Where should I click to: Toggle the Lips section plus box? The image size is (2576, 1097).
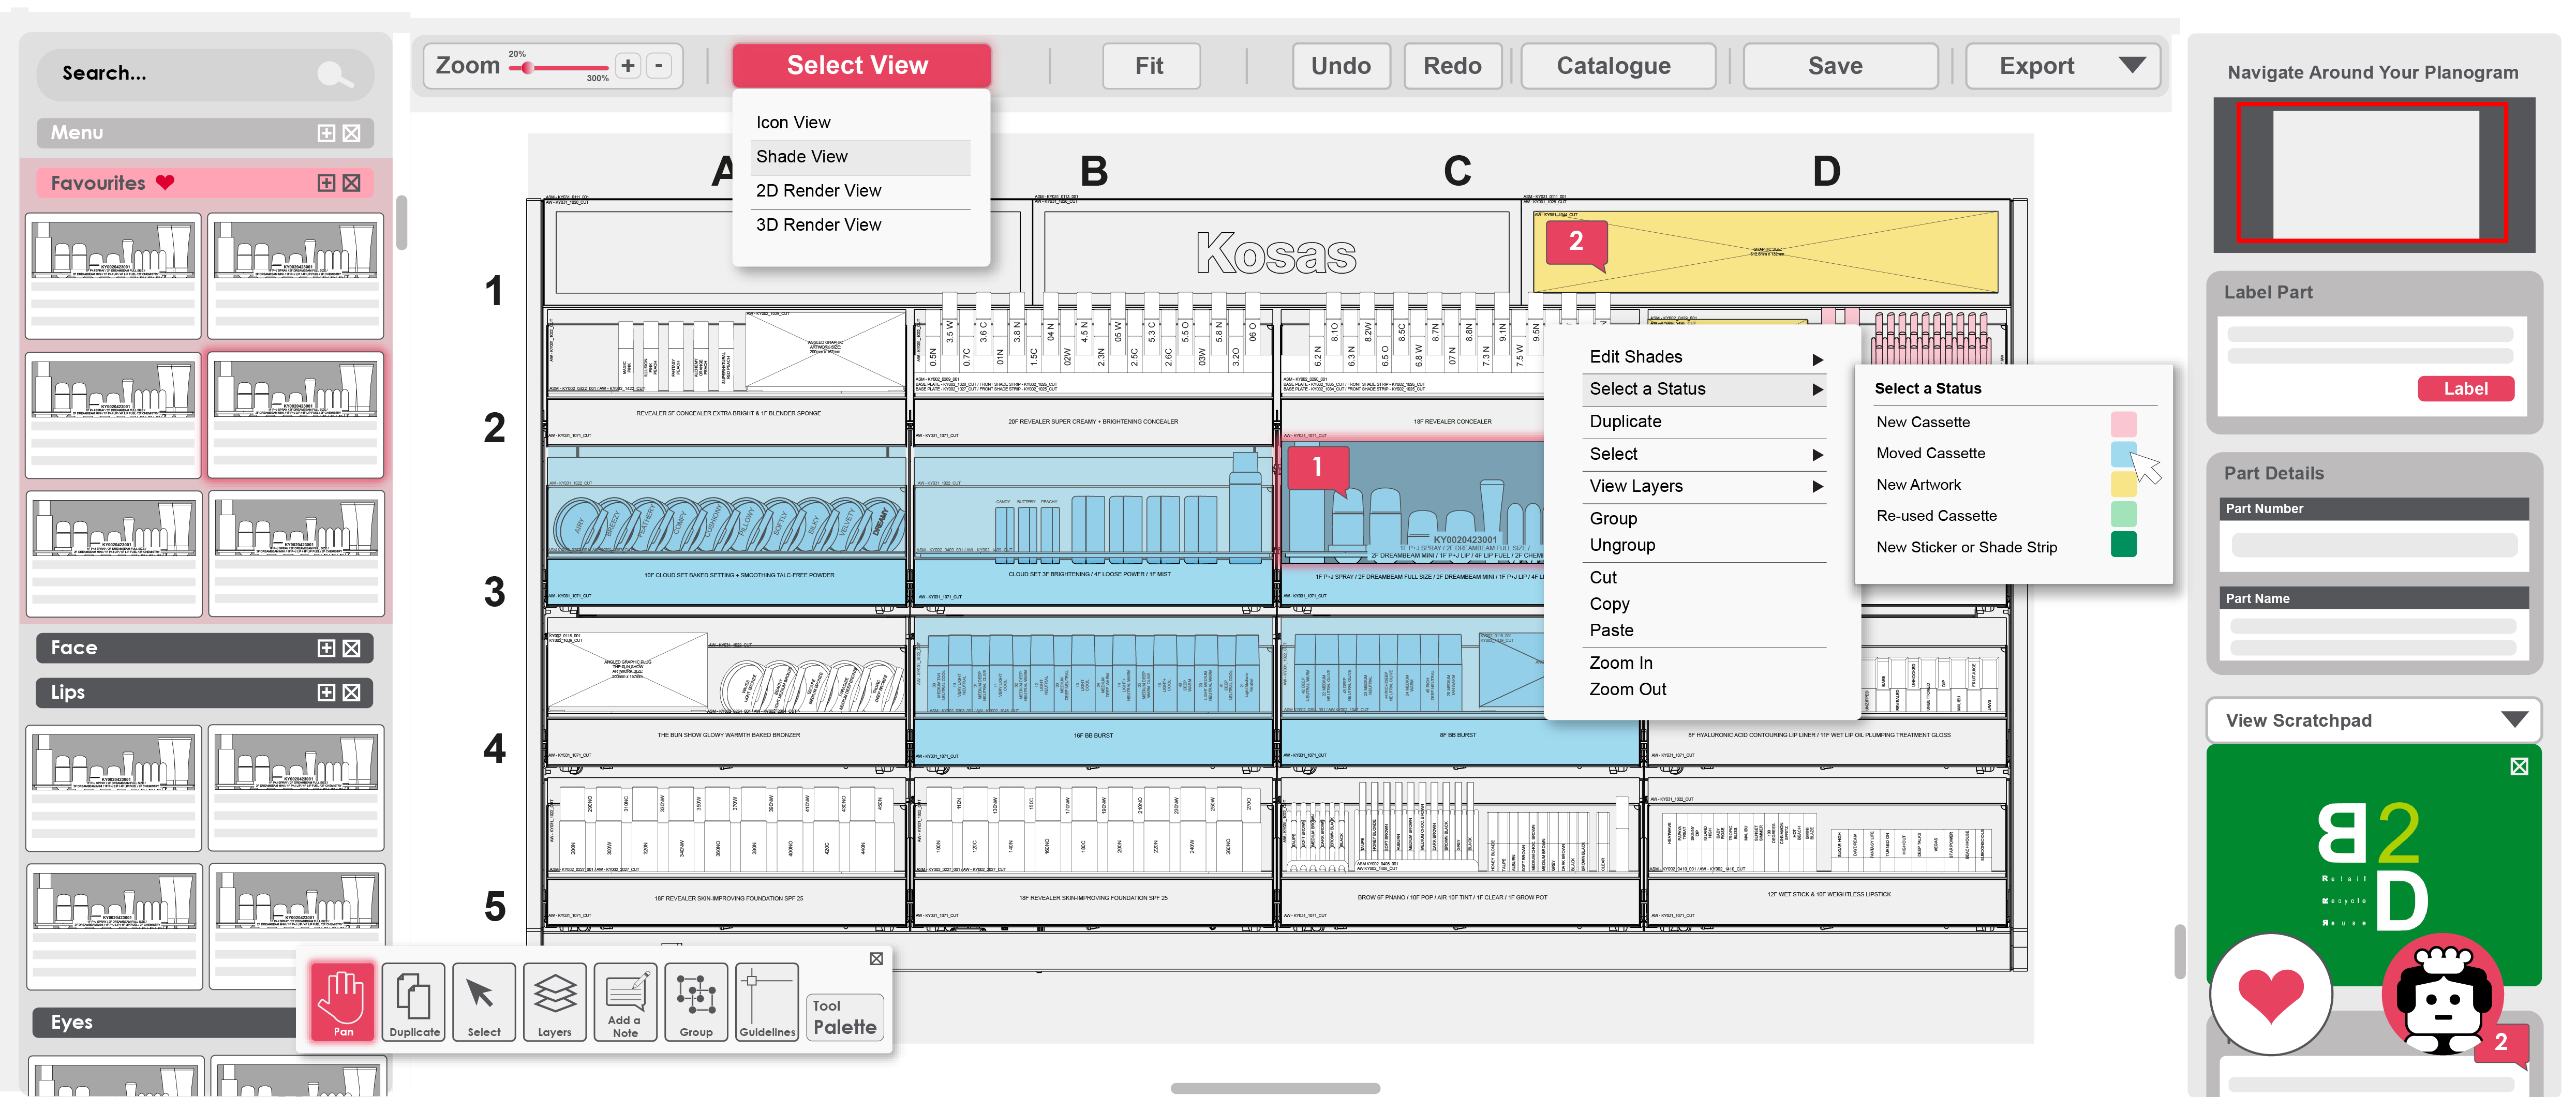(x=326, y=692)
